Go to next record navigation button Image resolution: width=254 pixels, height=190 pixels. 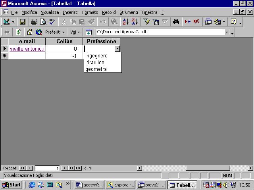[64, 168]
